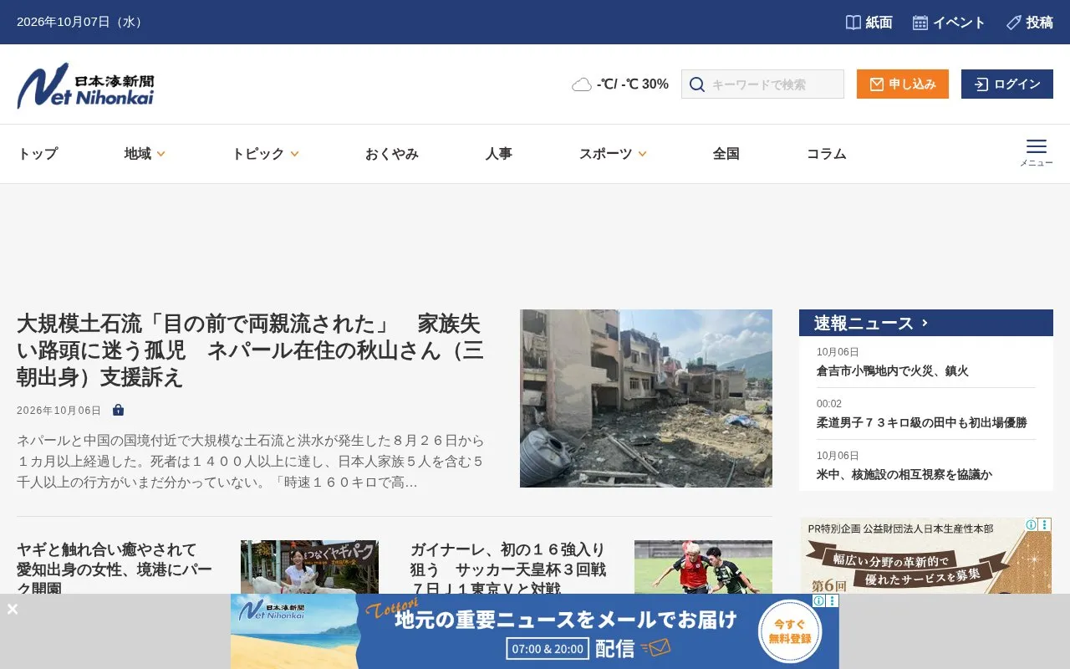The height and width of the screenshot is (669, 1070).
Task: Click the Net Nihonkai logo
Action: tap(85, 85)
